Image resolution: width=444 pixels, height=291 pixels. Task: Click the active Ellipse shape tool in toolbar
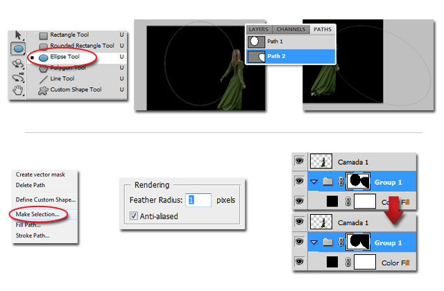[18, 48]
